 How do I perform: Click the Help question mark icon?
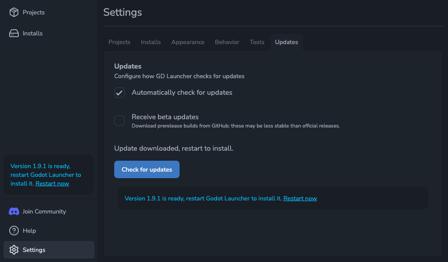[14, 231]
